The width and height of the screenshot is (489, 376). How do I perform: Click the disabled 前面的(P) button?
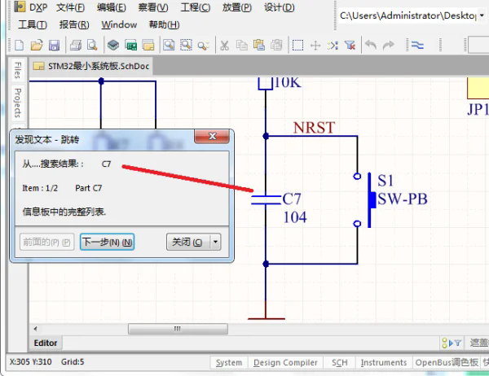point(46,242)
